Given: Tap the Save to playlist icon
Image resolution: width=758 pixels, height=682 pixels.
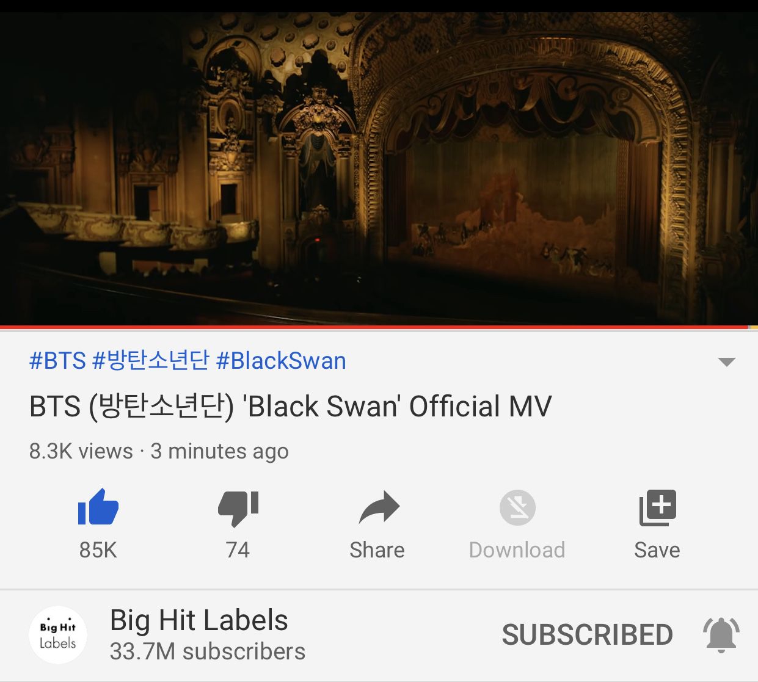Looking at the screenshot, I should tap(657, 507).
